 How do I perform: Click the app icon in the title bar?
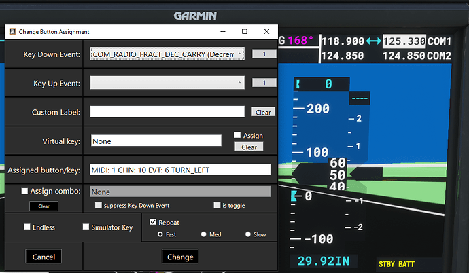(11, 32)
